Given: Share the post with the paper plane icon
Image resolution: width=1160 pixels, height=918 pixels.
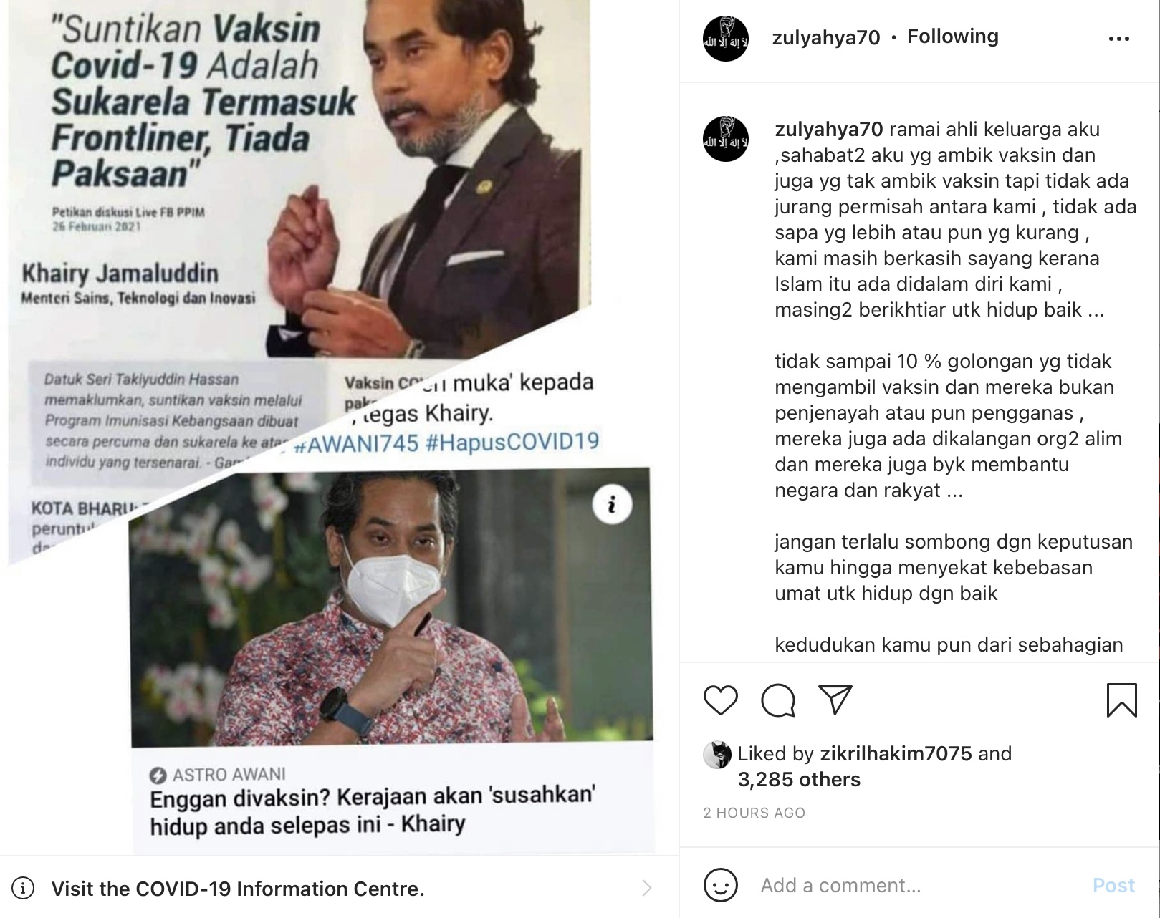Looking at the screenshot, I should pyautogui.click(x=835, y=700).
